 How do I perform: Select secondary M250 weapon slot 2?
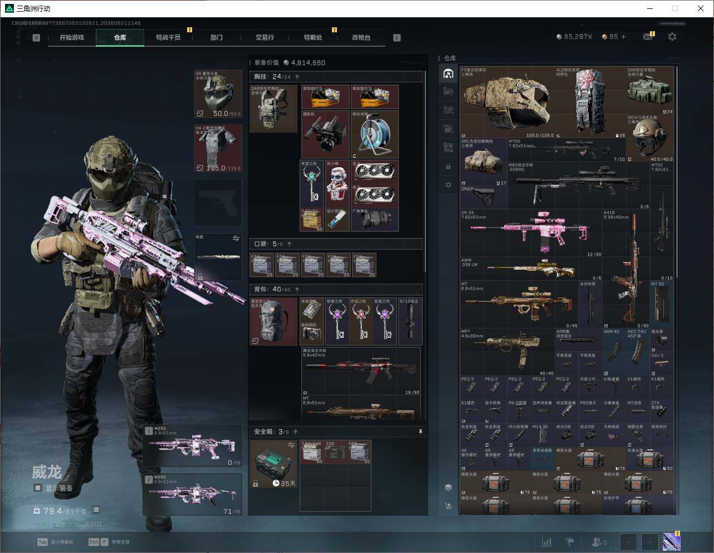[x=193, y=494]
